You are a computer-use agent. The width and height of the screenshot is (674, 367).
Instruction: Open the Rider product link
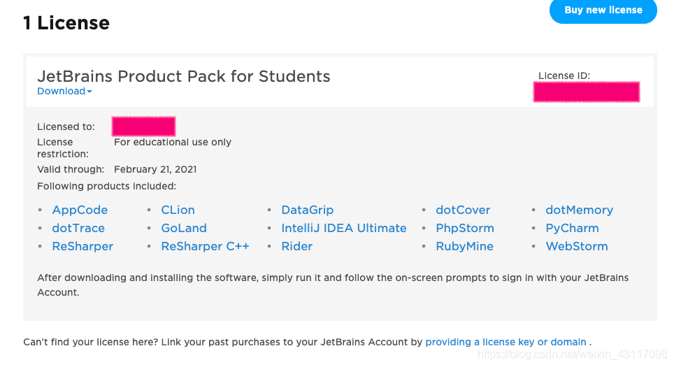point(296,246)
